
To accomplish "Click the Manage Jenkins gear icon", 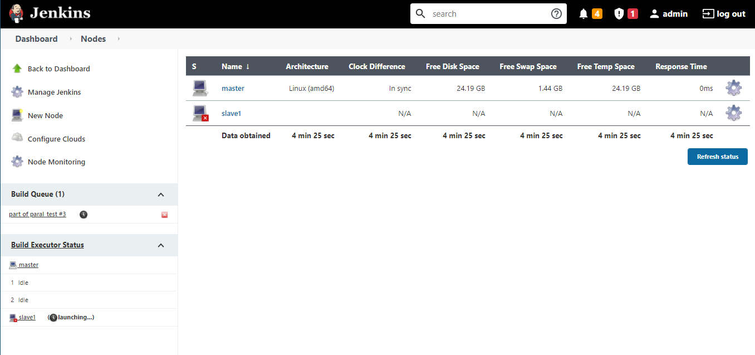I will [x=17, y=92].
